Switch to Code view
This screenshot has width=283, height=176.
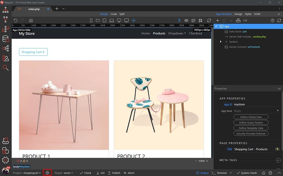[114, 14]
